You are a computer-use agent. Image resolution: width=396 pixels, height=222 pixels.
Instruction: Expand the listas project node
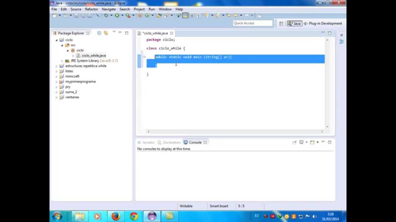(57, 71)
